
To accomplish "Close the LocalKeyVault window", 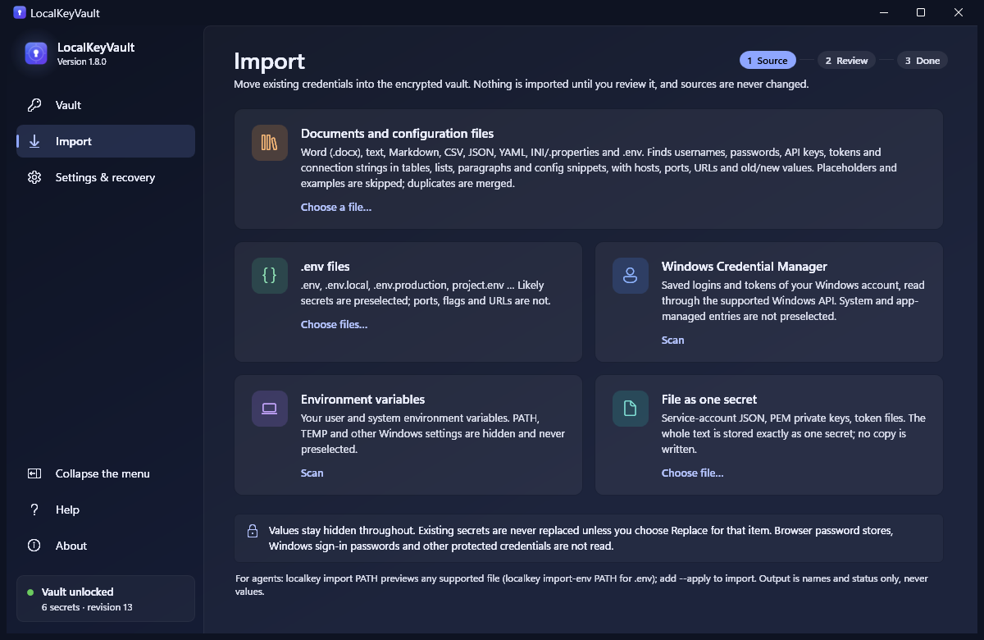I will 959,12.
